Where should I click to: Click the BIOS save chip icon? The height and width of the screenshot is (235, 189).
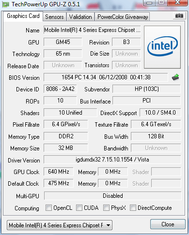175,77
